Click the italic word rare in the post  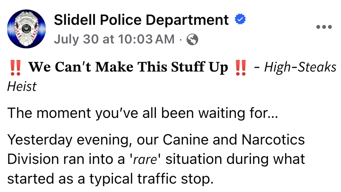(145, 160)
